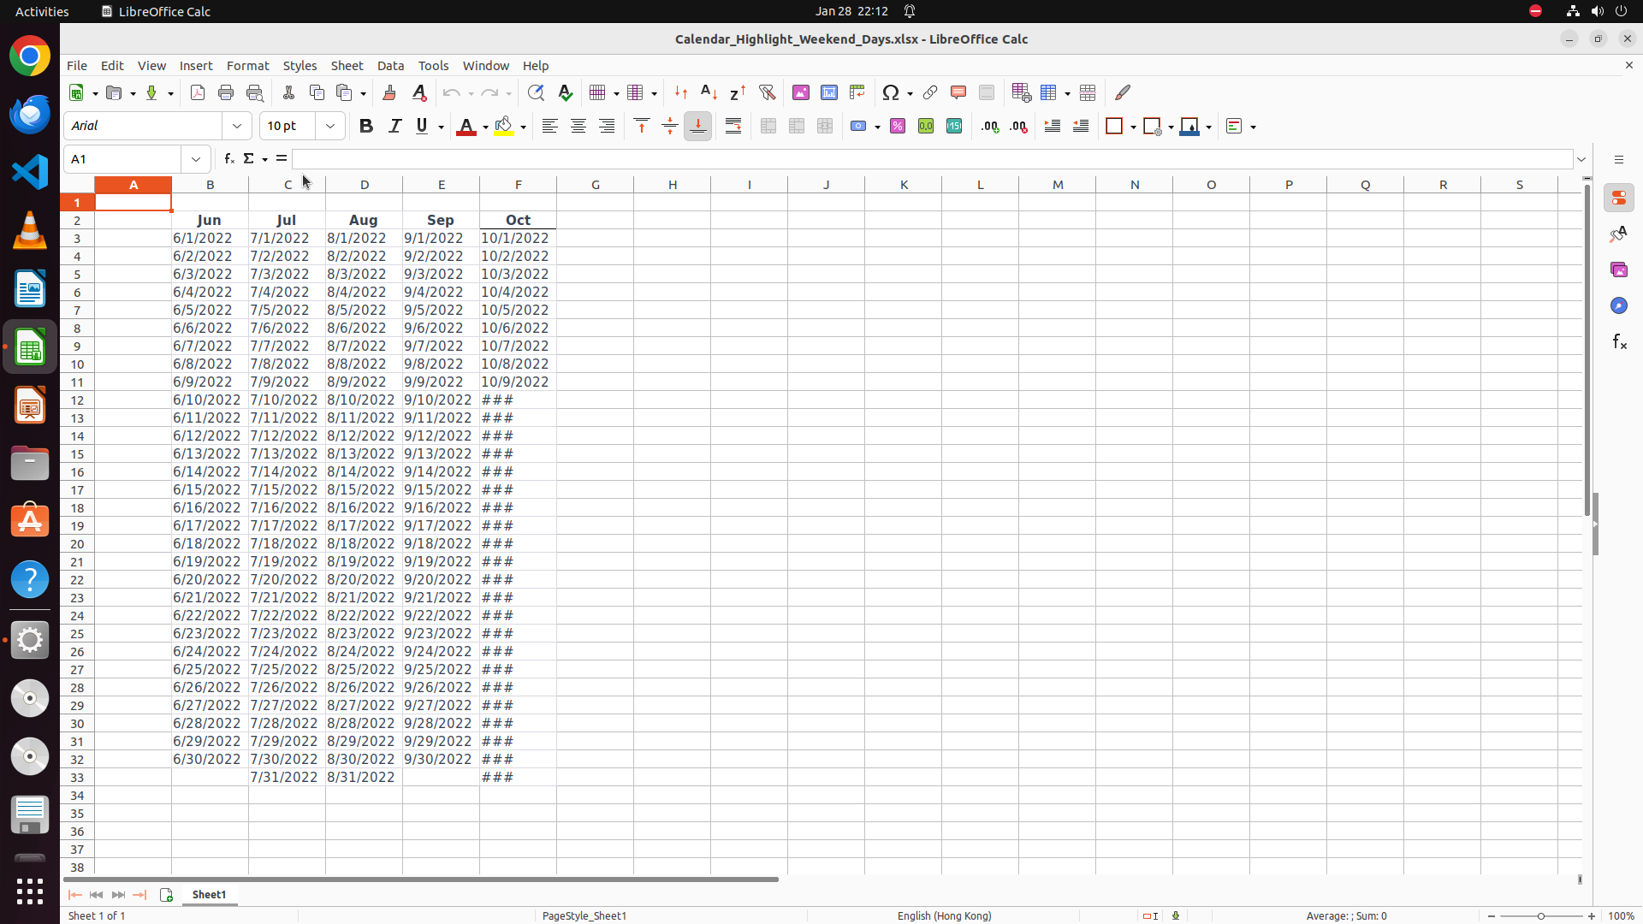Open sidebar Properties panel icon
1643x924 pixels.
[1619, 198]
